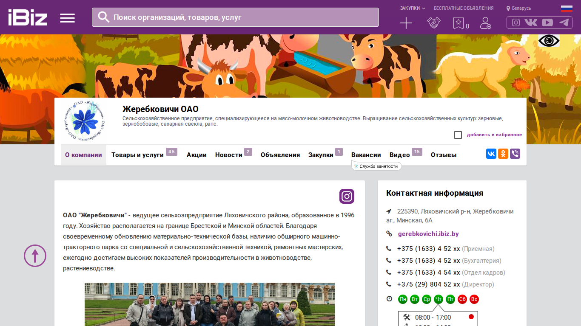
Task: Reveal the Отдел кадров phone number
Action: [x=429, y=273]
